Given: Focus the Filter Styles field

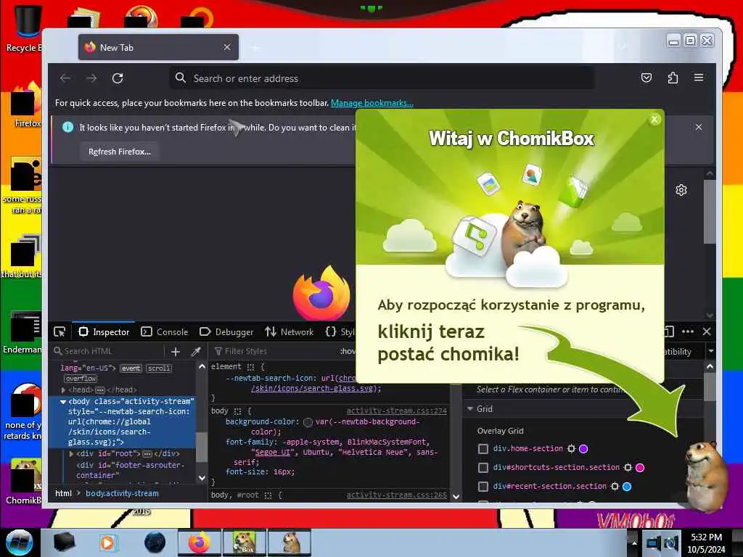Looking at the screenshot, I should click(275, 351).
